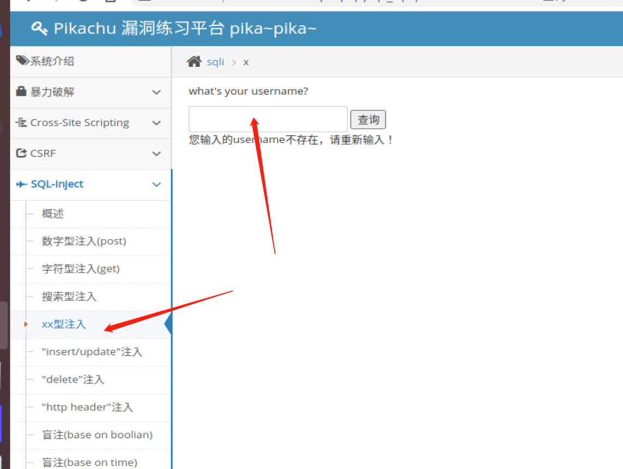Click the username不存在 error message
623x469 pixels.
click(x=291, y=140)
